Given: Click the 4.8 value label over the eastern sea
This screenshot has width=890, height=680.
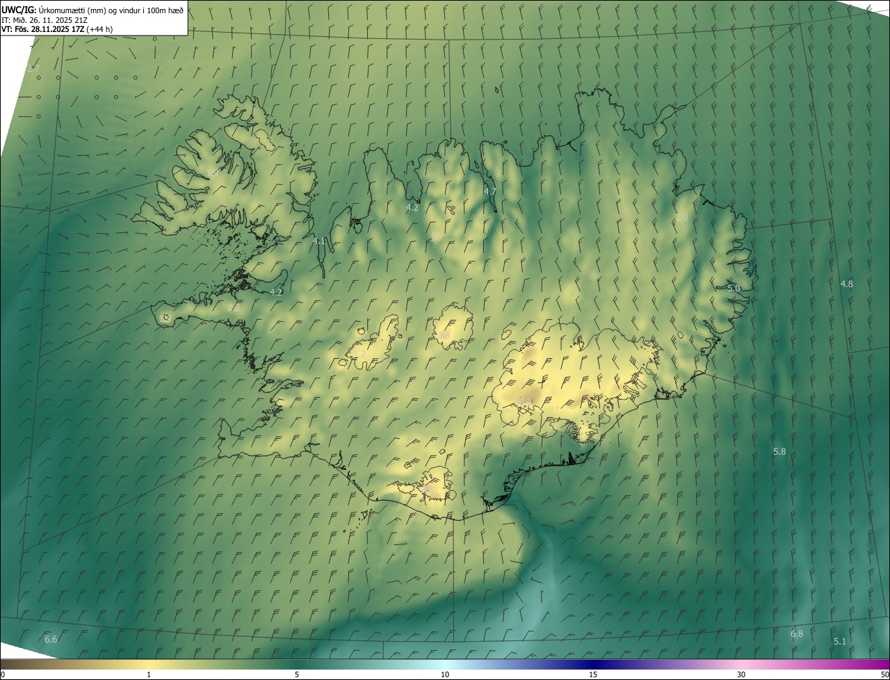Looking at the screenshot, I should (x=846, y=284).
